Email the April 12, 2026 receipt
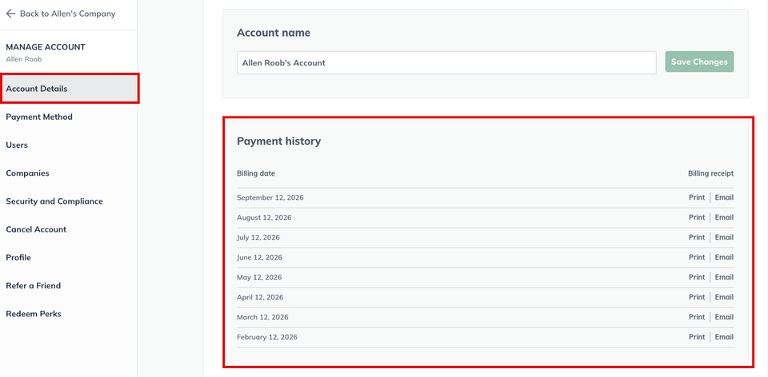The height and width of the screenshot is (377, 768). coord(724,297)
